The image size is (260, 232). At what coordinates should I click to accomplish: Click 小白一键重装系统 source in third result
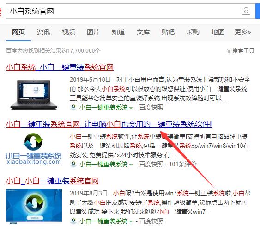pyautogui.click(x=103, y=221)
